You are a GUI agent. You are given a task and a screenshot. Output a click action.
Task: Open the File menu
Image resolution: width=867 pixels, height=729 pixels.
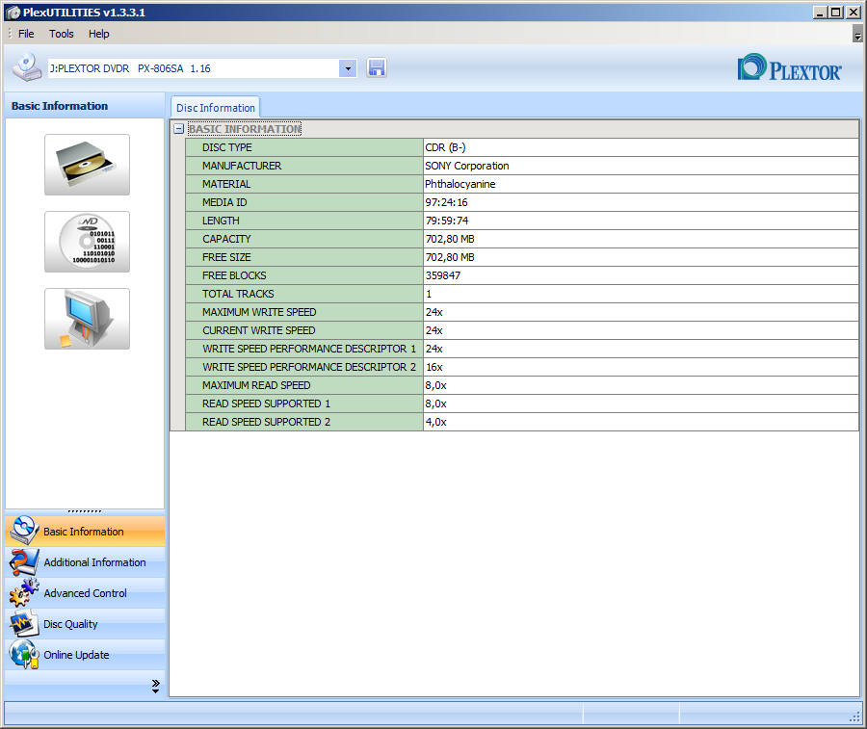(x=26, y=34)
